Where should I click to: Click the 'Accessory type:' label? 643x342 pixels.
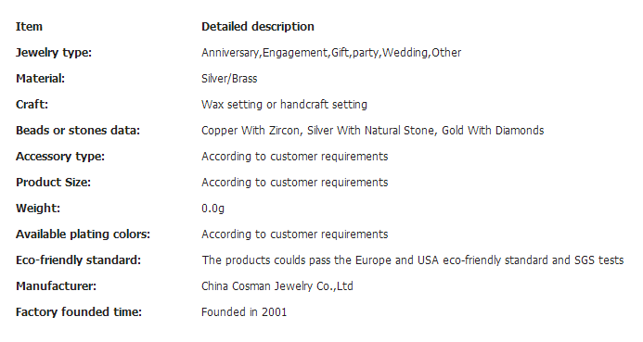coord(60,157)
